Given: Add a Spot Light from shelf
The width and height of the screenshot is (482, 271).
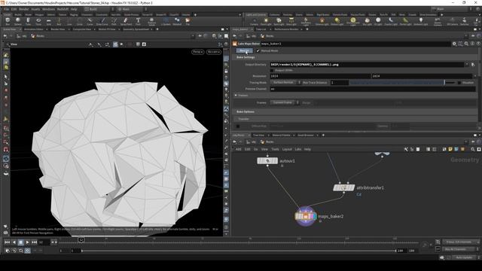Looking at the screenshot, I should click(279, 21).
